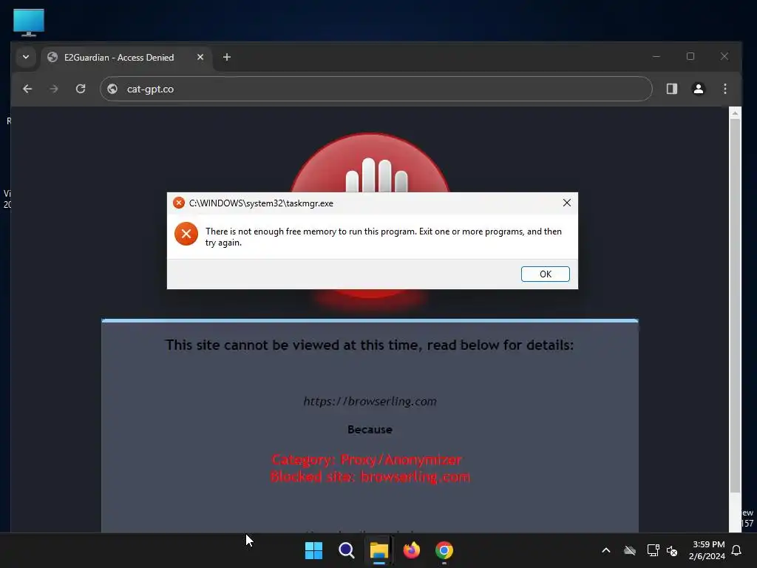This screenshot has width=757, height=568.
Task: Show hidden system tray icons chevron
Action: tap(606, 550)
